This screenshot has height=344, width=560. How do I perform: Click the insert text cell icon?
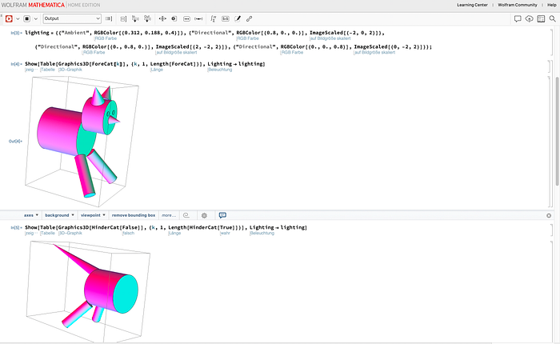147,18
